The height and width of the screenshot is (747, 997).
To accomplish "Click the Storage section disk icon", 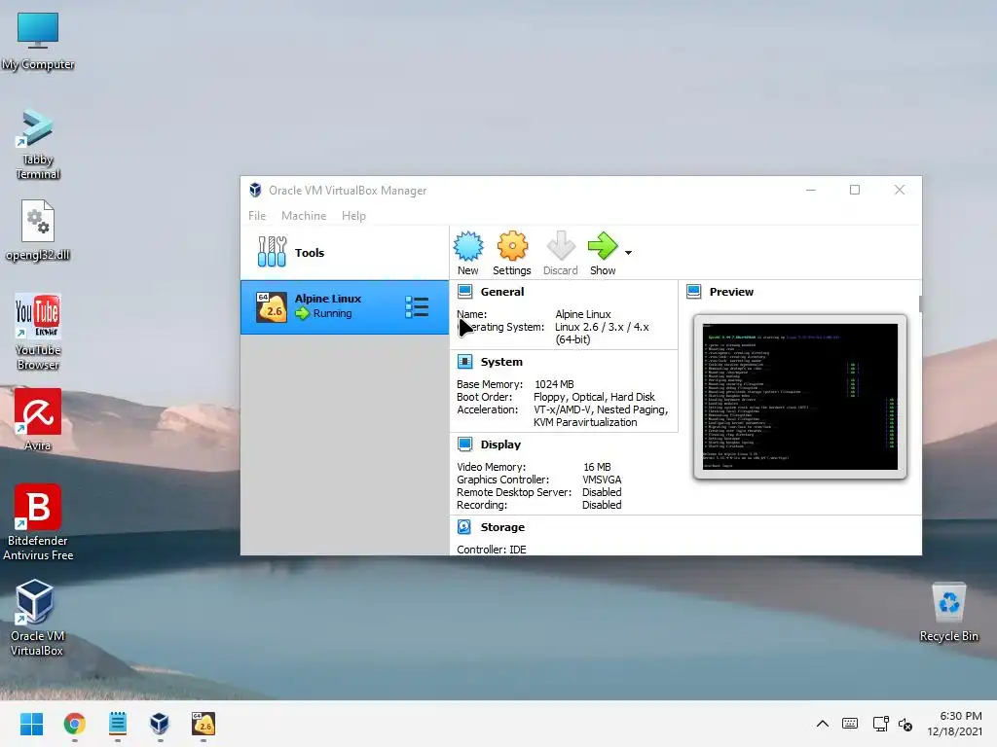I will (464, 526).
